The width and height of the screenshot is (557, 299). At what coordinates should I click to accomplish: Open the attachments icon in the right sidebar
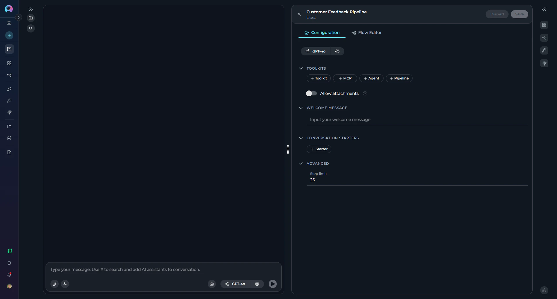(544, 63)
